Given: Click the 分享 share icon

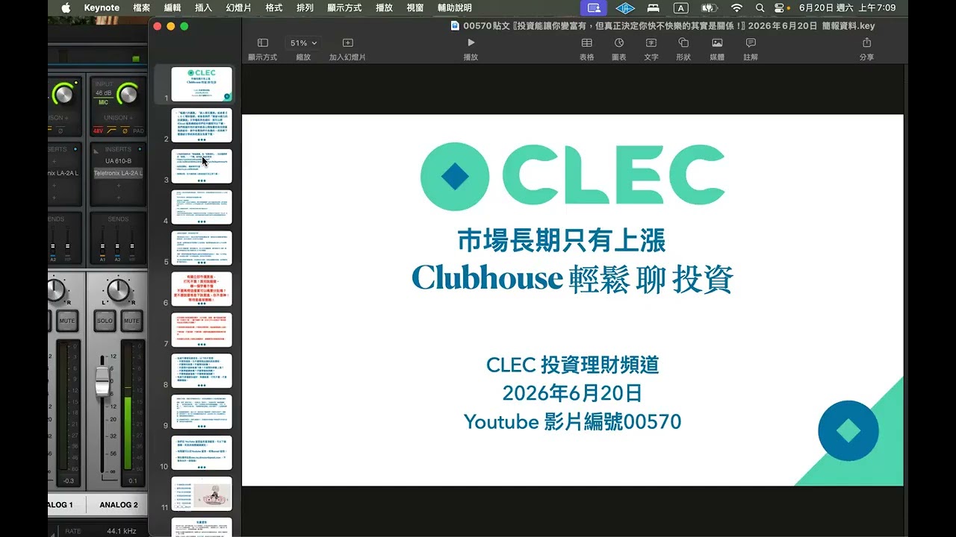Looking at the screenshot, I should (x=866, y=43).
